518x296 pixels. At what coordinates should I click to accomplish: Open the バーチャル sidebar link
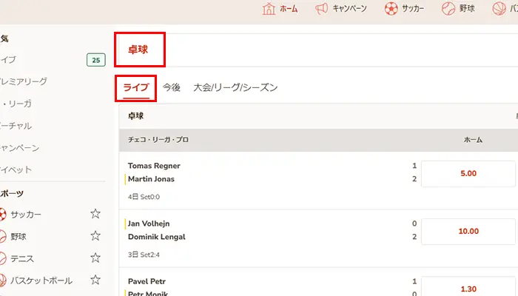pos(16,126)
